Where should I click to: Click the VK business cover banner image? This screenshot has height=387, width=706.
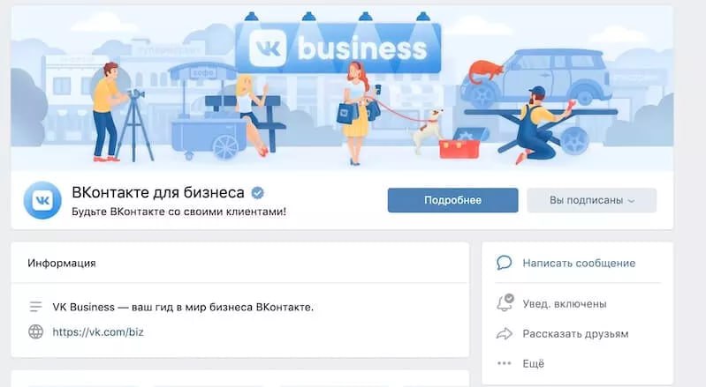click(x=342, y=88)
